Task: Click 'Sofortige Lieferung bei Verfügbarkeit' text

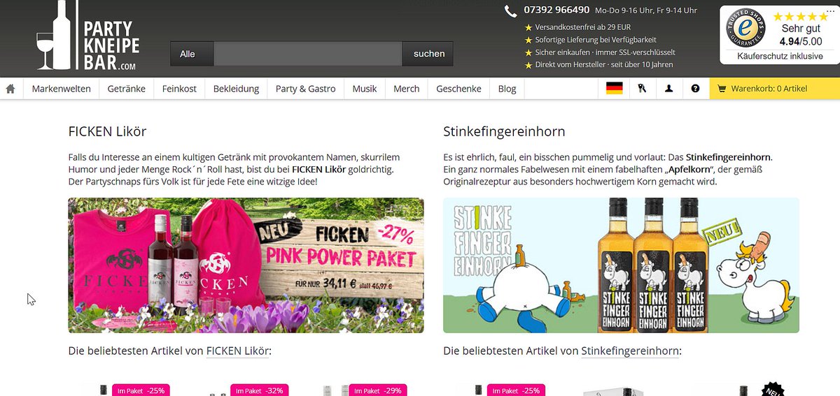Action: pos(596,40)
